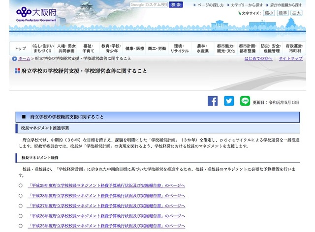315x232 pixels.
Task: Open 健康・医療 menu
Action: point(134,49)
